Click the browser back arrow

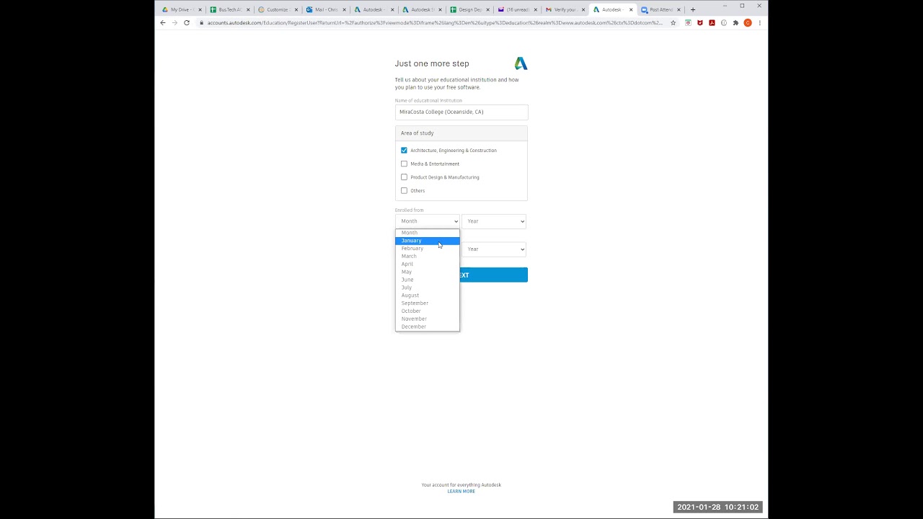tap(163, 22)
